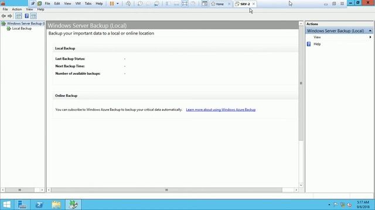
Task: Open PowerShell from taskbar
Action: tap(39, 205)
